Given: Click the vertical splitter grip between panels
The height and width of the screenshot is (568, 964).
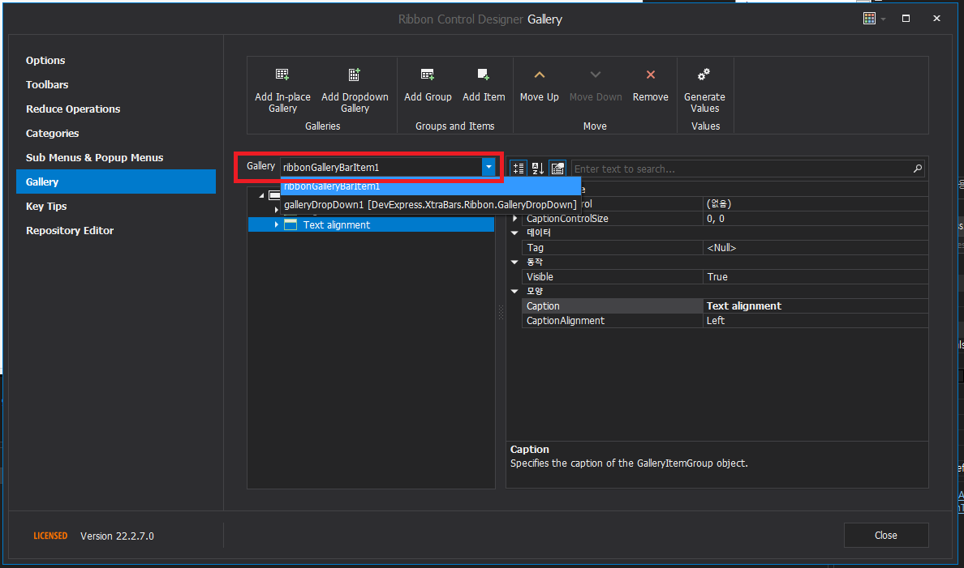Looking at the screenshot, I should [x=501, y=313].
